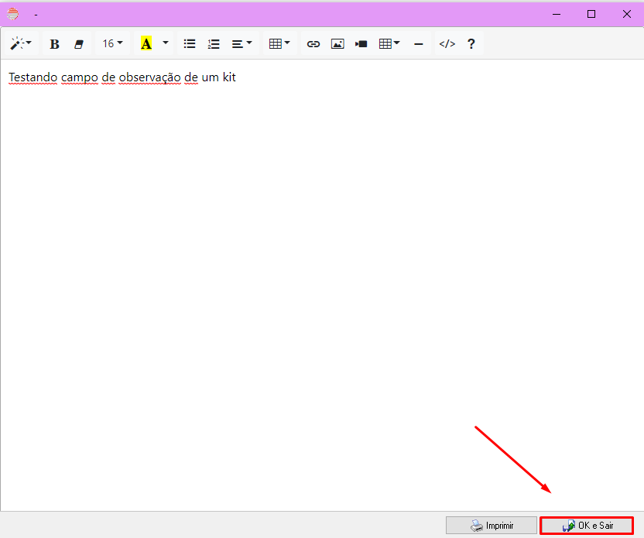Screen dimensions: 644x538
Task: Click the application icon in title bar
Action: point(12,14)
